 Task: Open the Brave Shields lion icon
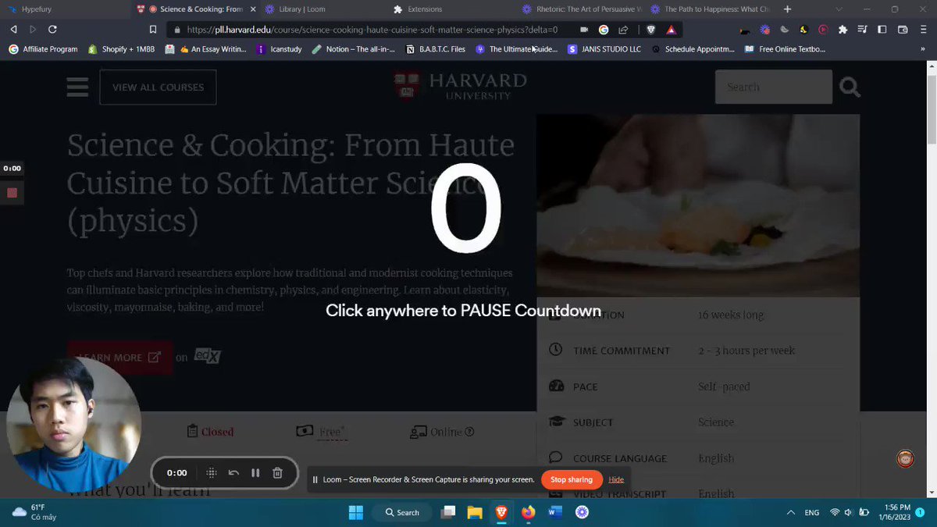pyautogui.click(x=650, y=30)
